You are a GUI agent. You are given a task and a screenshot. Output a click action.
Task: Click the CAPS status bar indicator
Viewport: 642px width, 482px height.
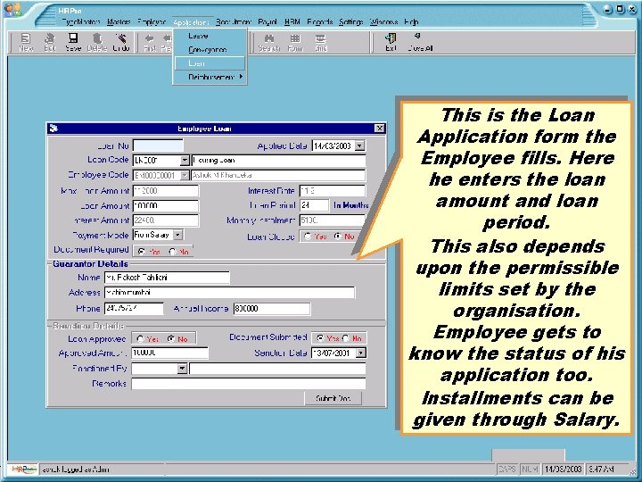[x=507, y=469]
